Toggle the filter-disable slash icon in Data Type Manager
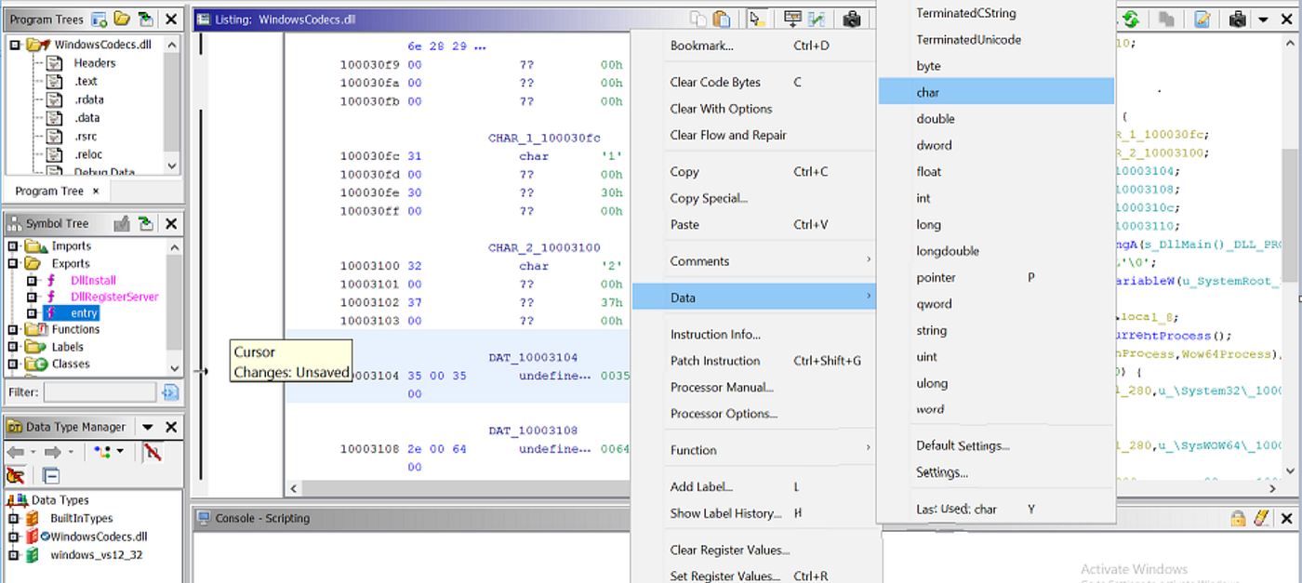The height and width of the screenshot is (583, 1302). tap(154, 452)
